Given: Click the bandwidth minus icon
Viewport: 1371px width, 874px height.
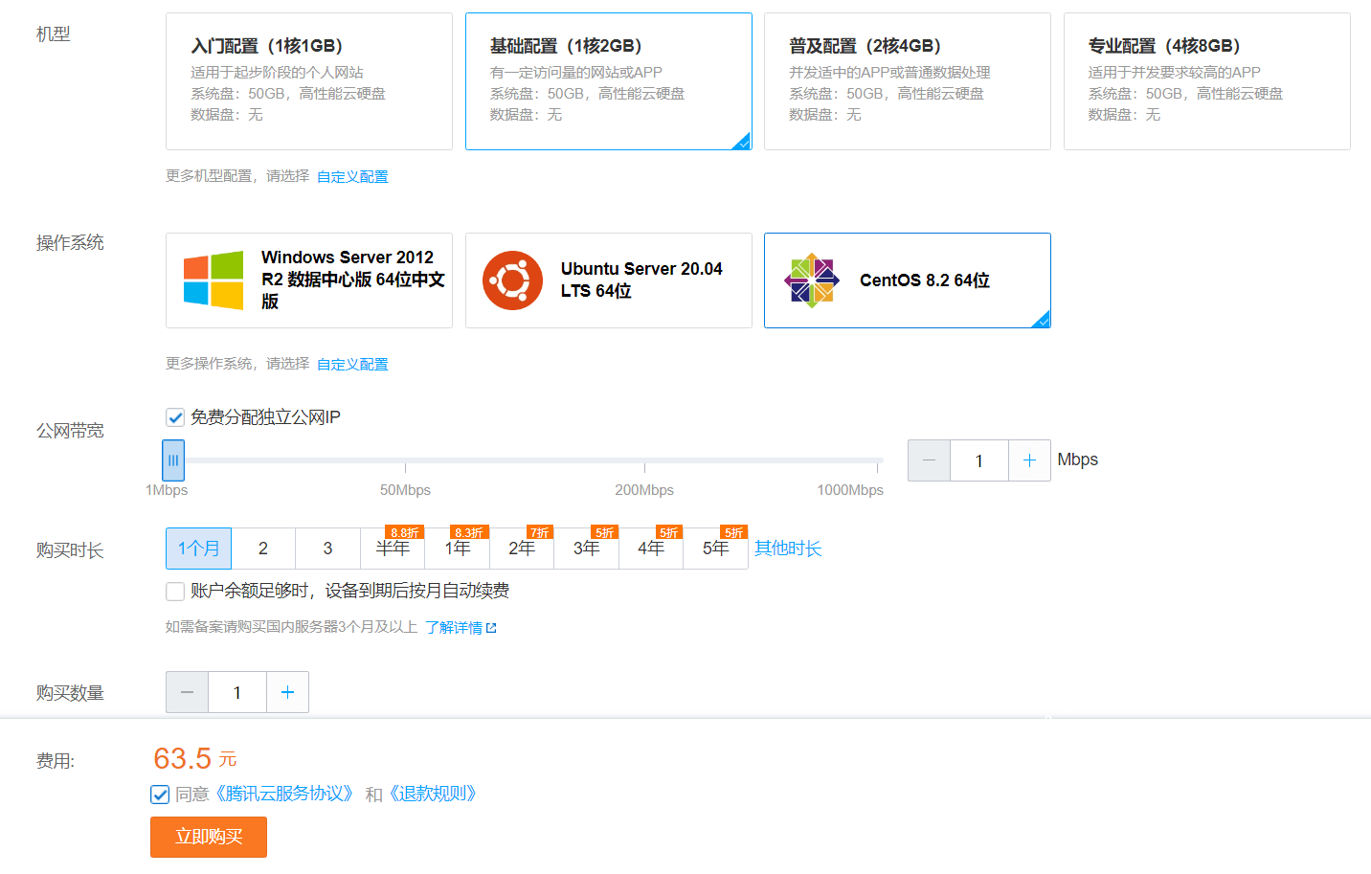Looking at the screenshot, I should [929, 460].
